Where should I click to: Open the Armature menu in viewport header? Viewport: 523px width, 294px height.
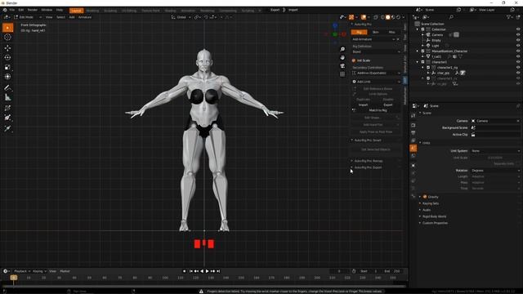[85, 17]
